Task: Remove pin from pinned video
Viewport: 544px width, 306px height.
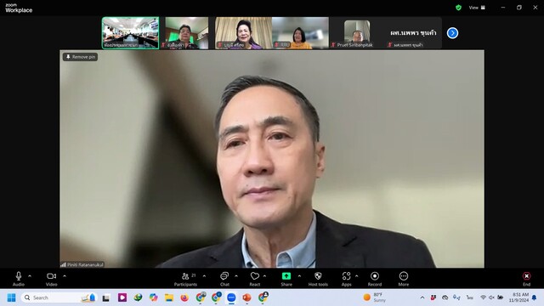Action: [x=80, y=57]
